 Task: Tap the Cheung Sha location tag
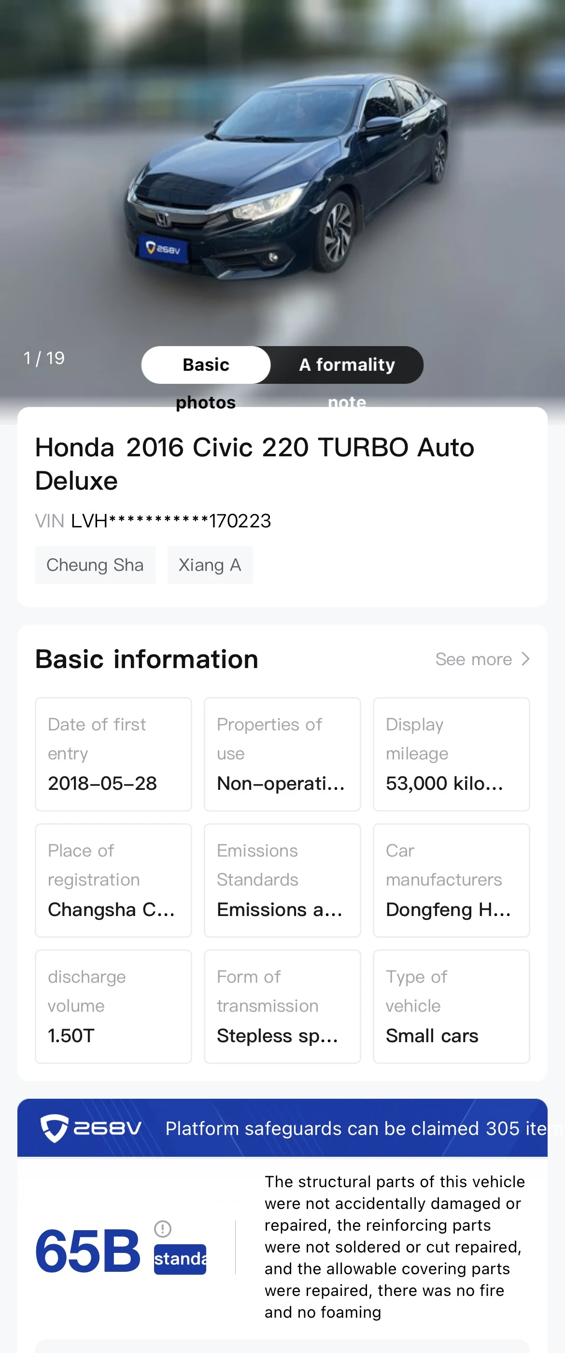click(x=95, y=565)
